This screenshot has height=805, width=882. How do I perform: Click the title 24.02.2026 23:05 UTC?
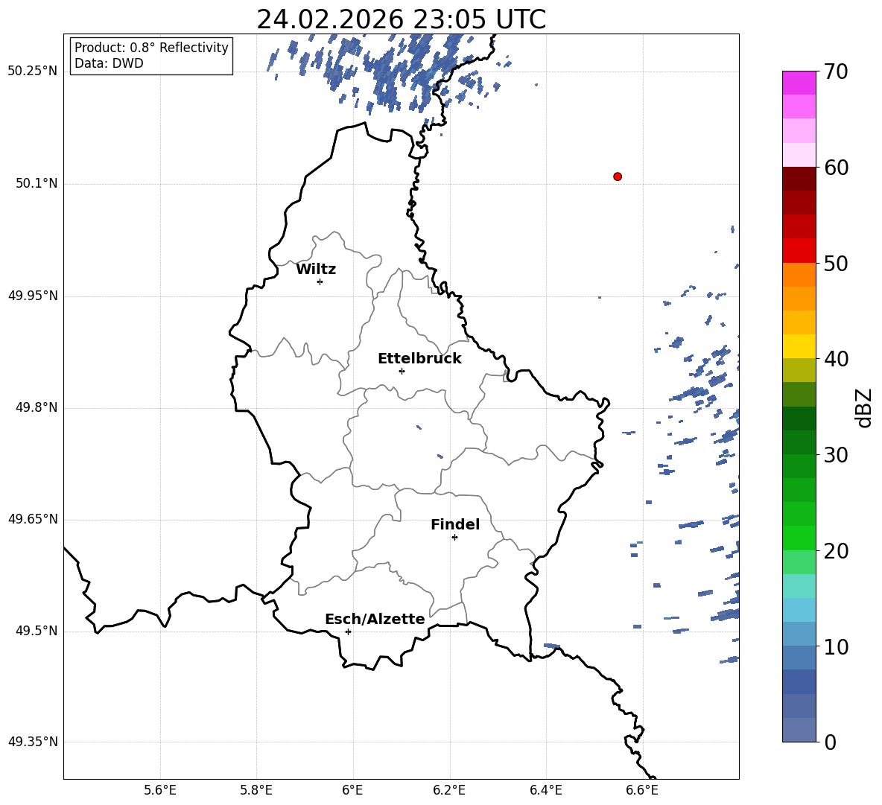(401, 19)
